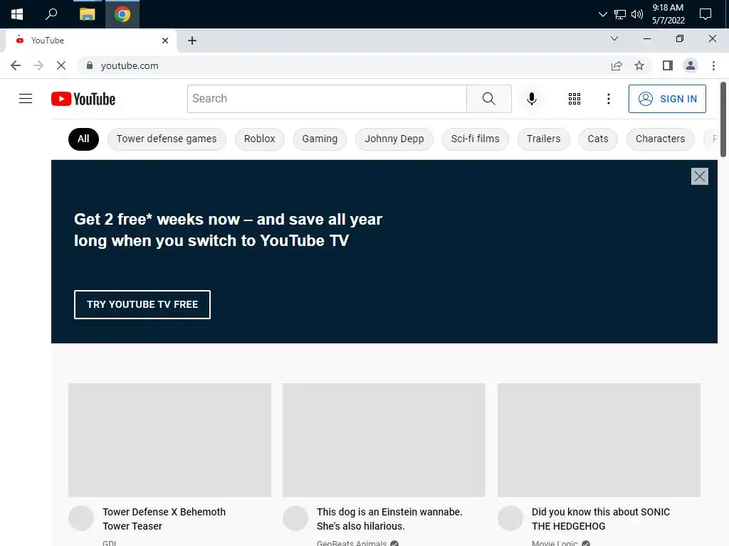This screenshot has width=729, height=546.
Task: Click the magnifier search button
Action: pos(488,98)
